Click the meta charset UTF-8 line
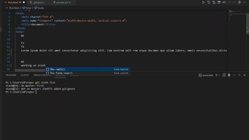 click(x=38, y=17)
